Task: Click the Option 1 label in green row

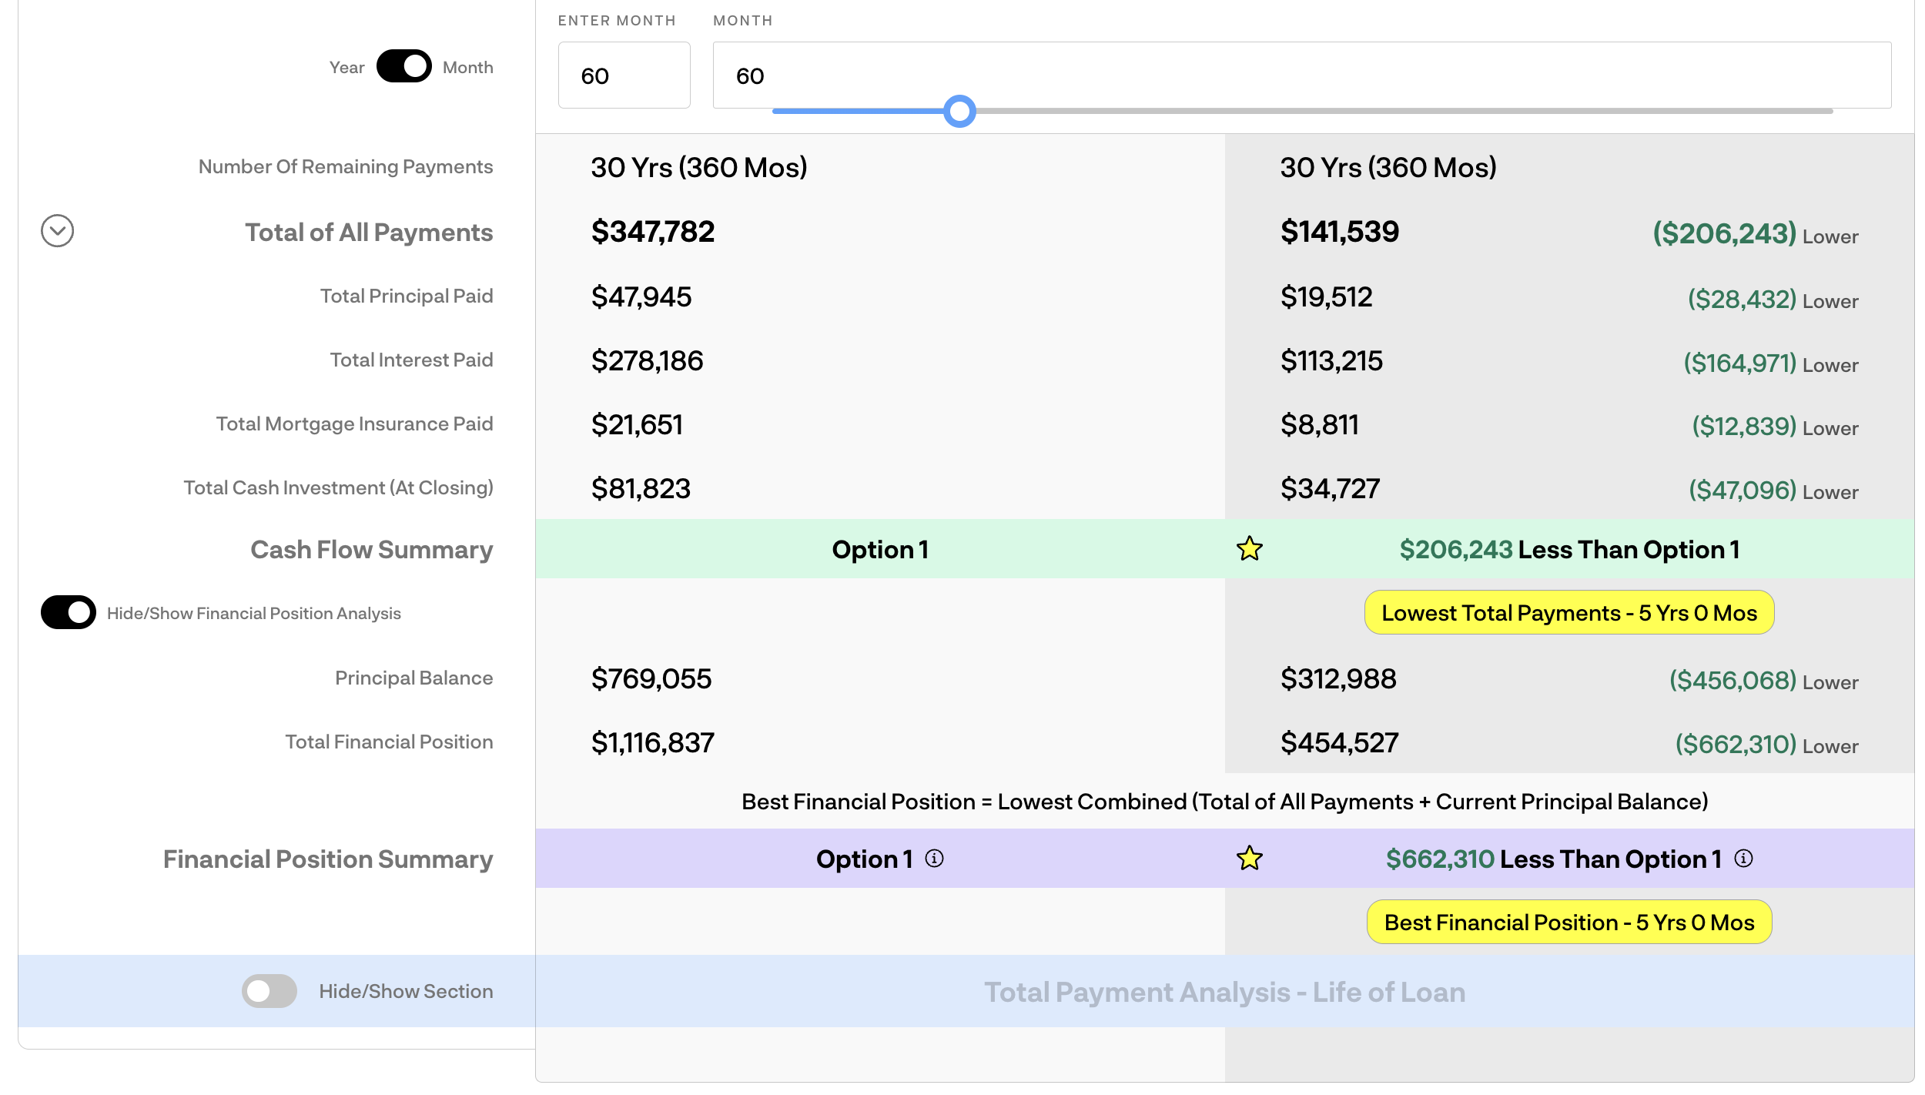Action: (880, 550)
